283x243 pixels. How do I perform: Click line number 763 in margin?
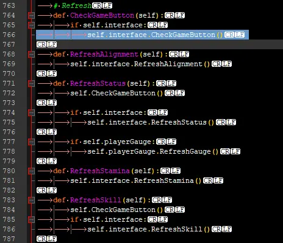(9, 5)
